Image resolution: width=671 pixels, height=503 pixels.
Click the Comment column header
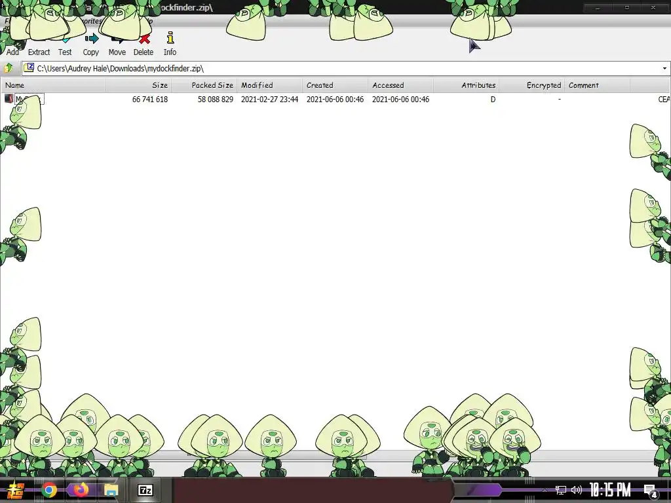[x=597, y=85]
